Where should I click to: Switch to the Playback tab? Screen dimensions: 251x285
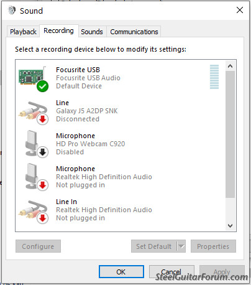point(23,32)
